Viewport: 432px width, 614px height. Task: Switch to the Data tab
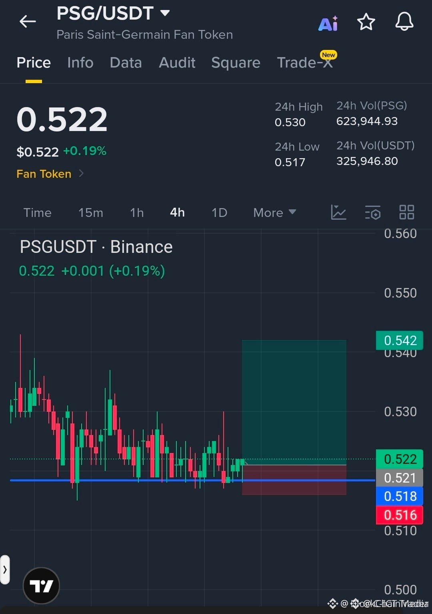coord(126,63)
